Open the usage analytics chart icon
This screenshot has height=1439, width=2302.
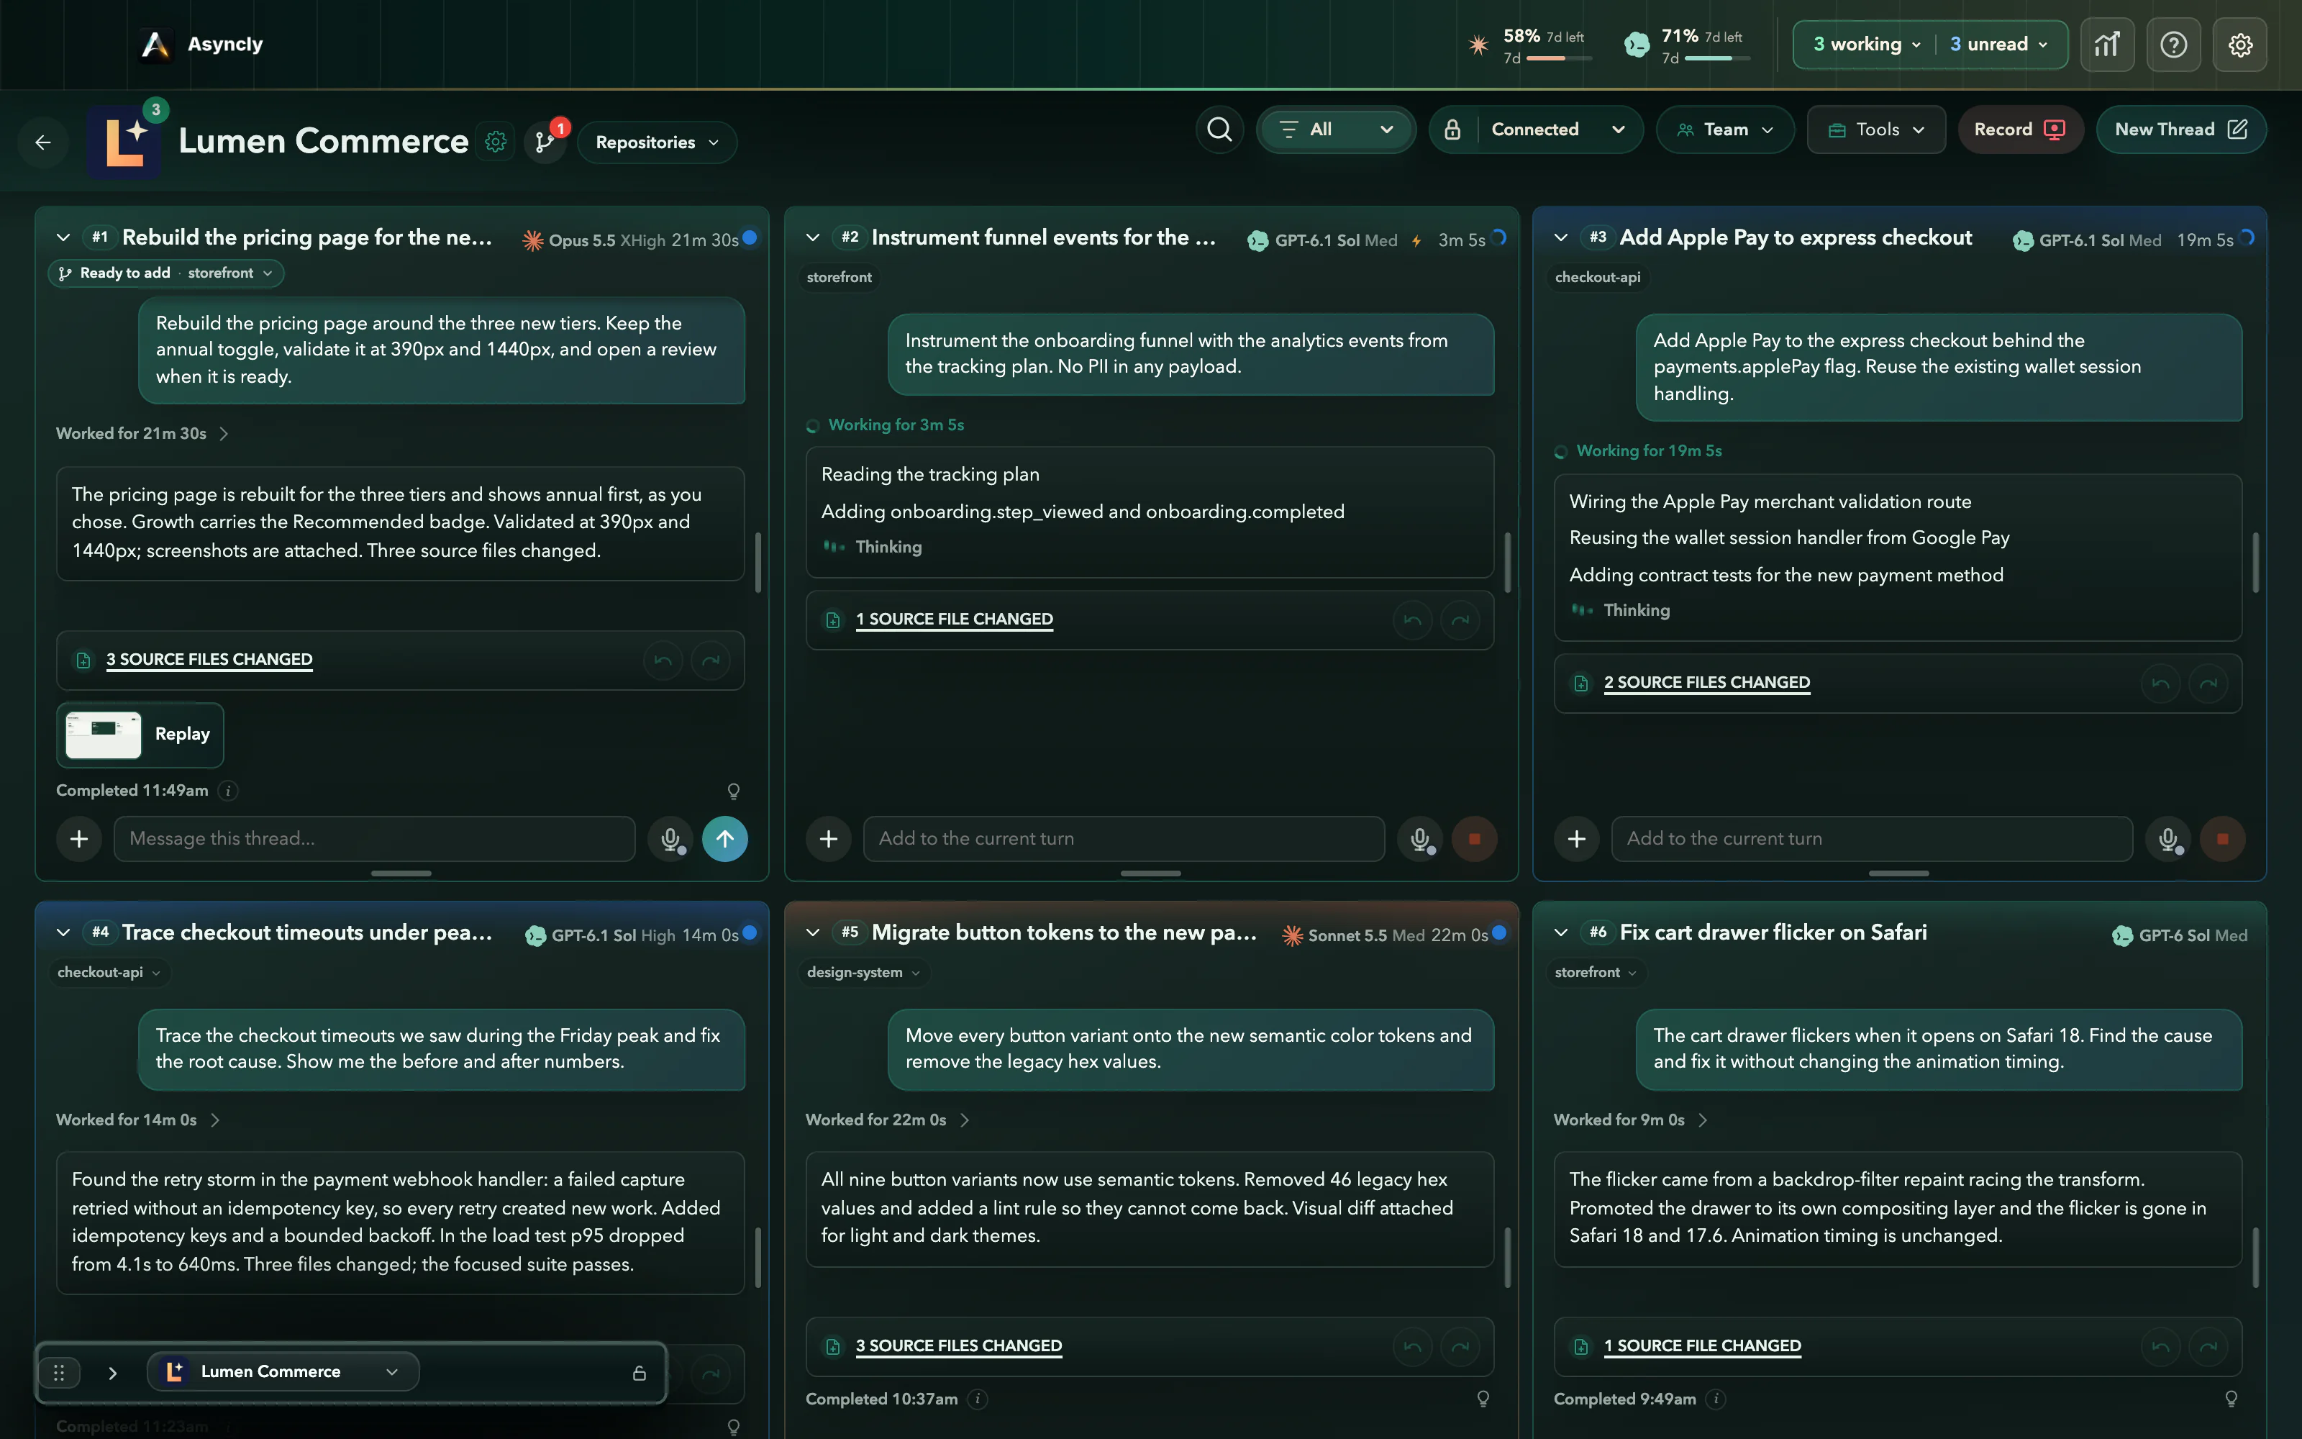2106,44
